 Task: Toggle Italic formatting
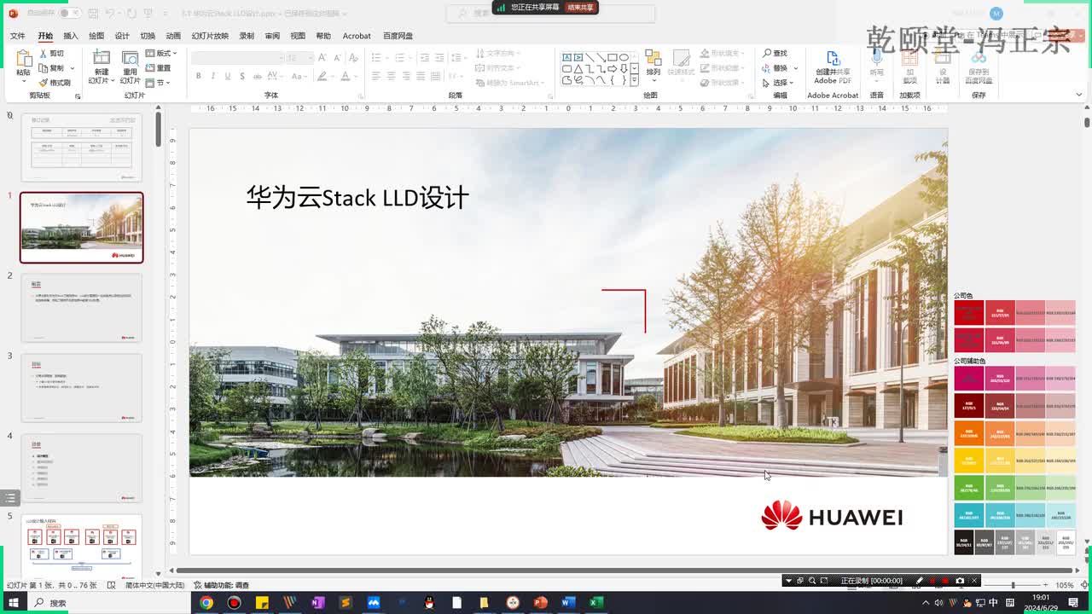tap(213, 76)
